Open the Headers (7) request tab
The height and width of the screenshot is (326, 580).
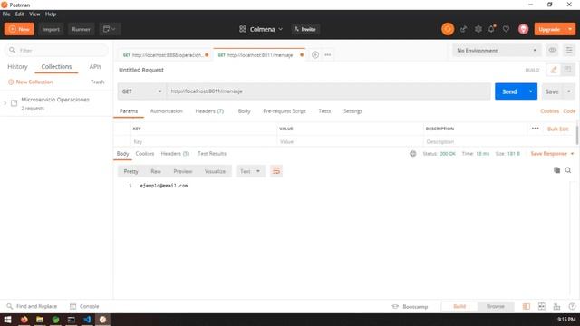209,110
